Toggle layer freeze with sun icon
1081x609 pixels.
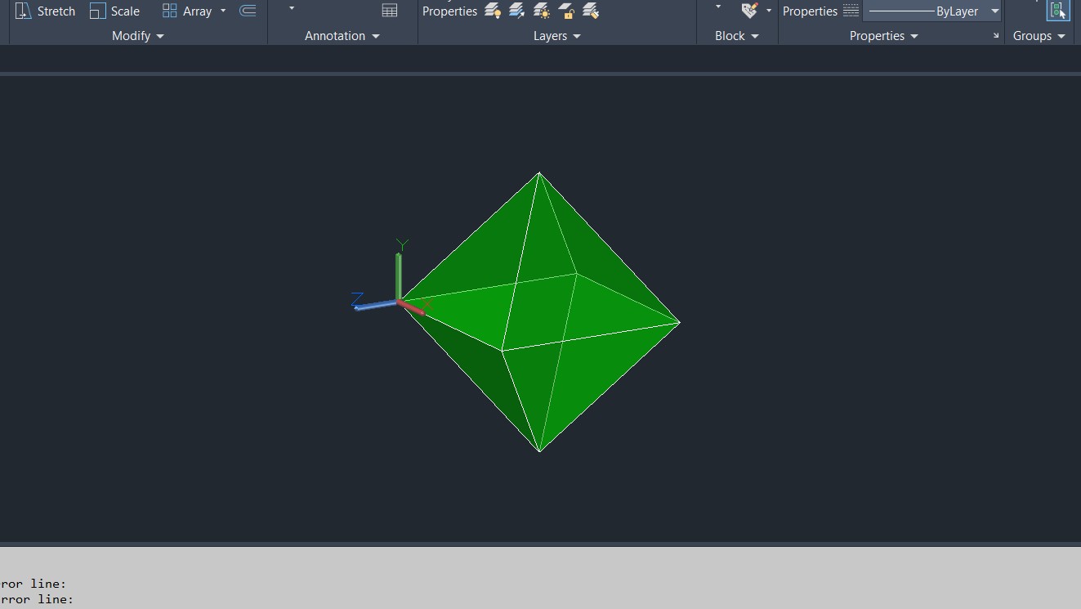click(x=542, y=11)
